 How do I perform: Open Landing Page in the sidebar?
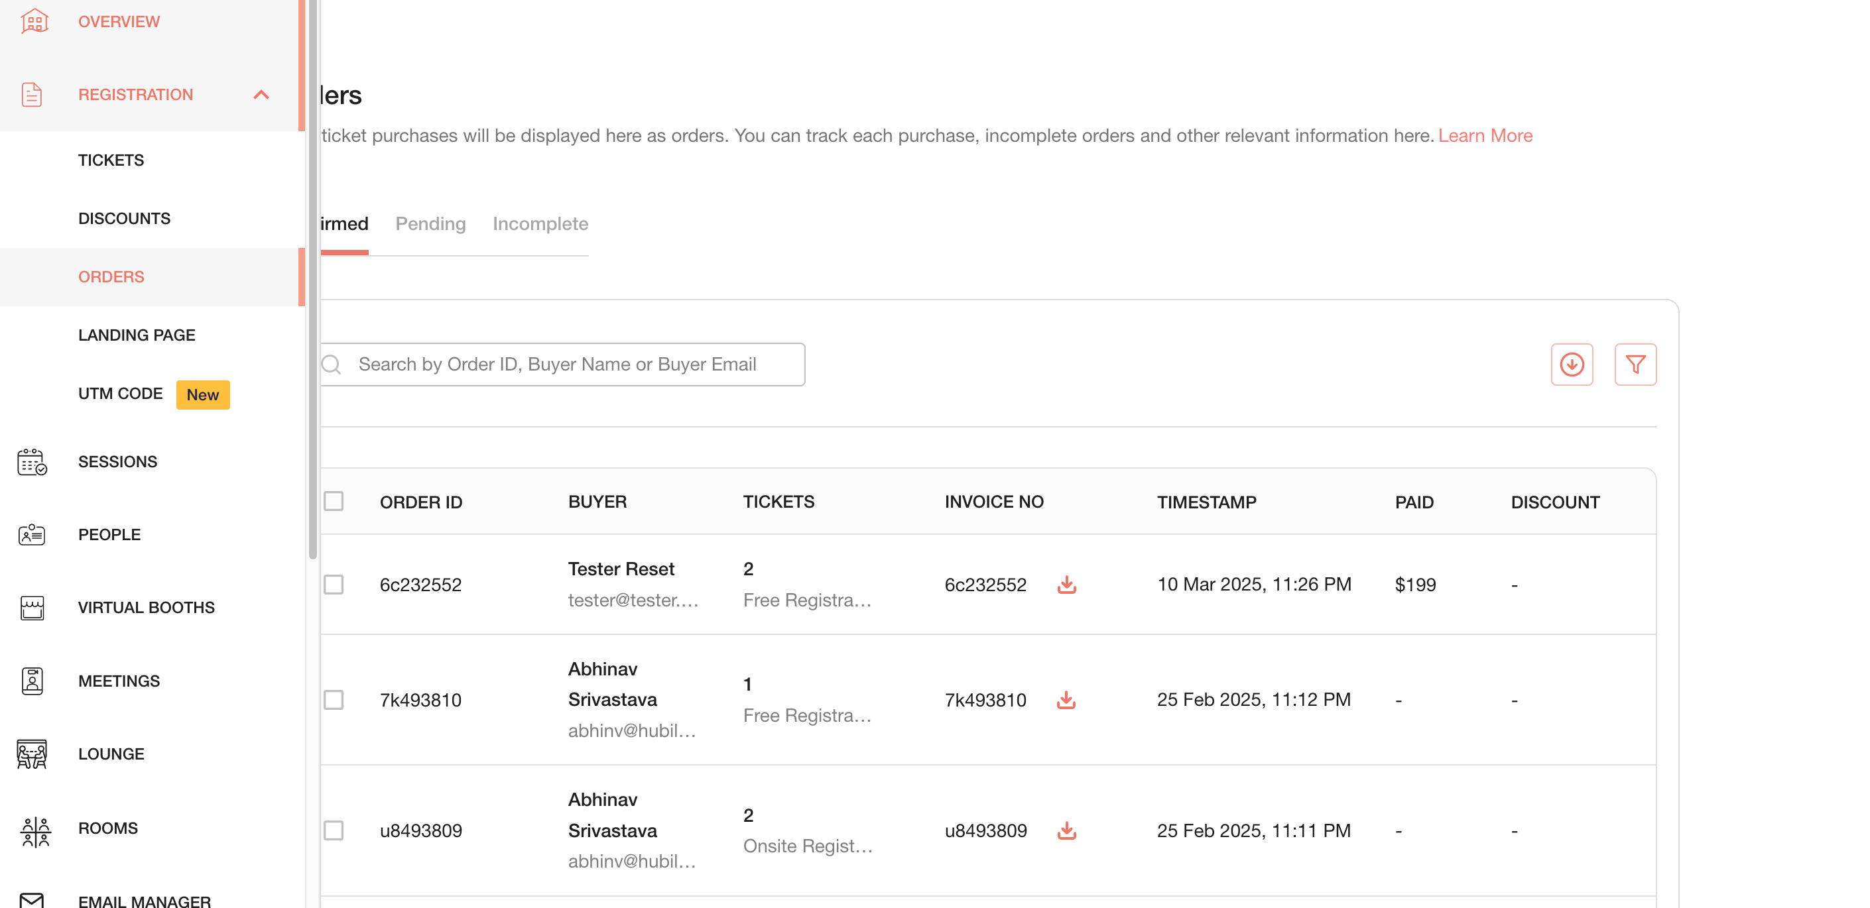point(137,335)
